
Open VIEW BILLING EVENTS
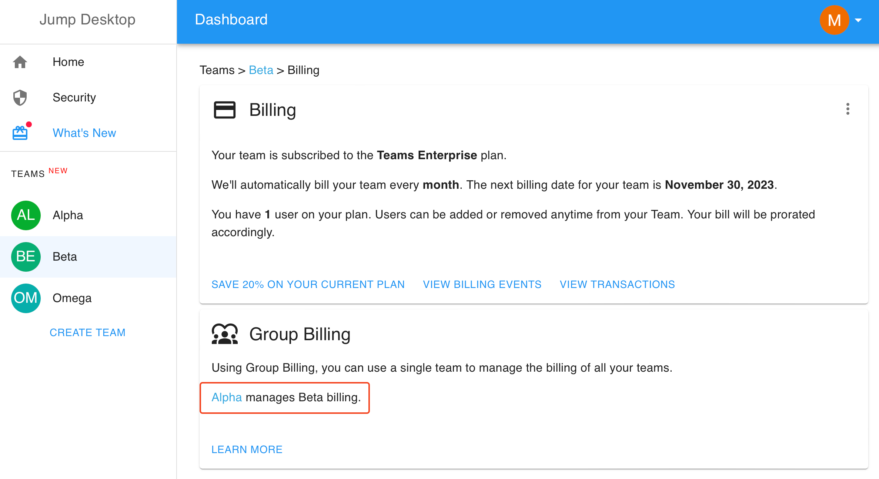tap(482, 284)
